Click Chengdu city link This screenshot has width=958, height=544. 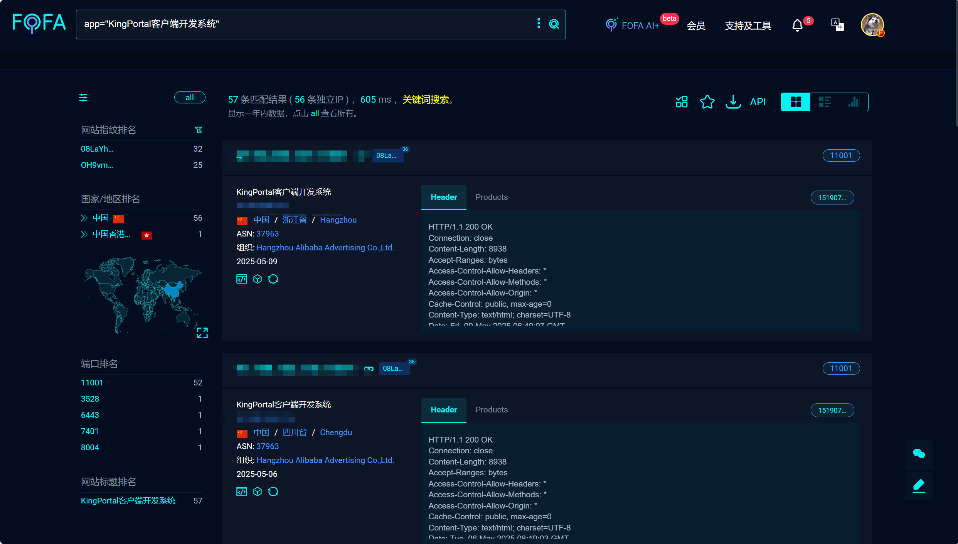(336, 432)
